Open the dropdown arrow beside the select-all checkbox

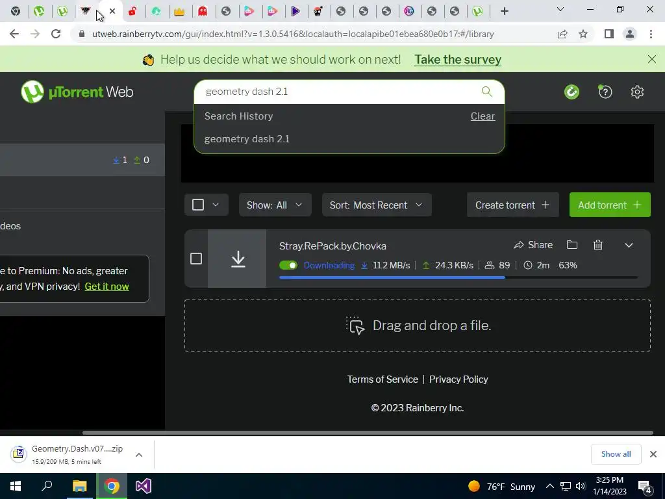pyautogui.click(x=216, y=205)
